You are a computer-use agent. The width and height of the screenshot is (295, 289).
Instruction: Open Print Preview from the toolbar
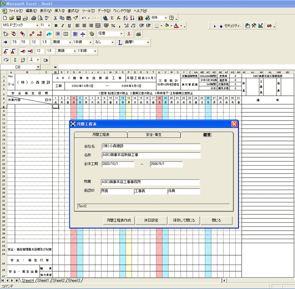(x=40, y=18)
